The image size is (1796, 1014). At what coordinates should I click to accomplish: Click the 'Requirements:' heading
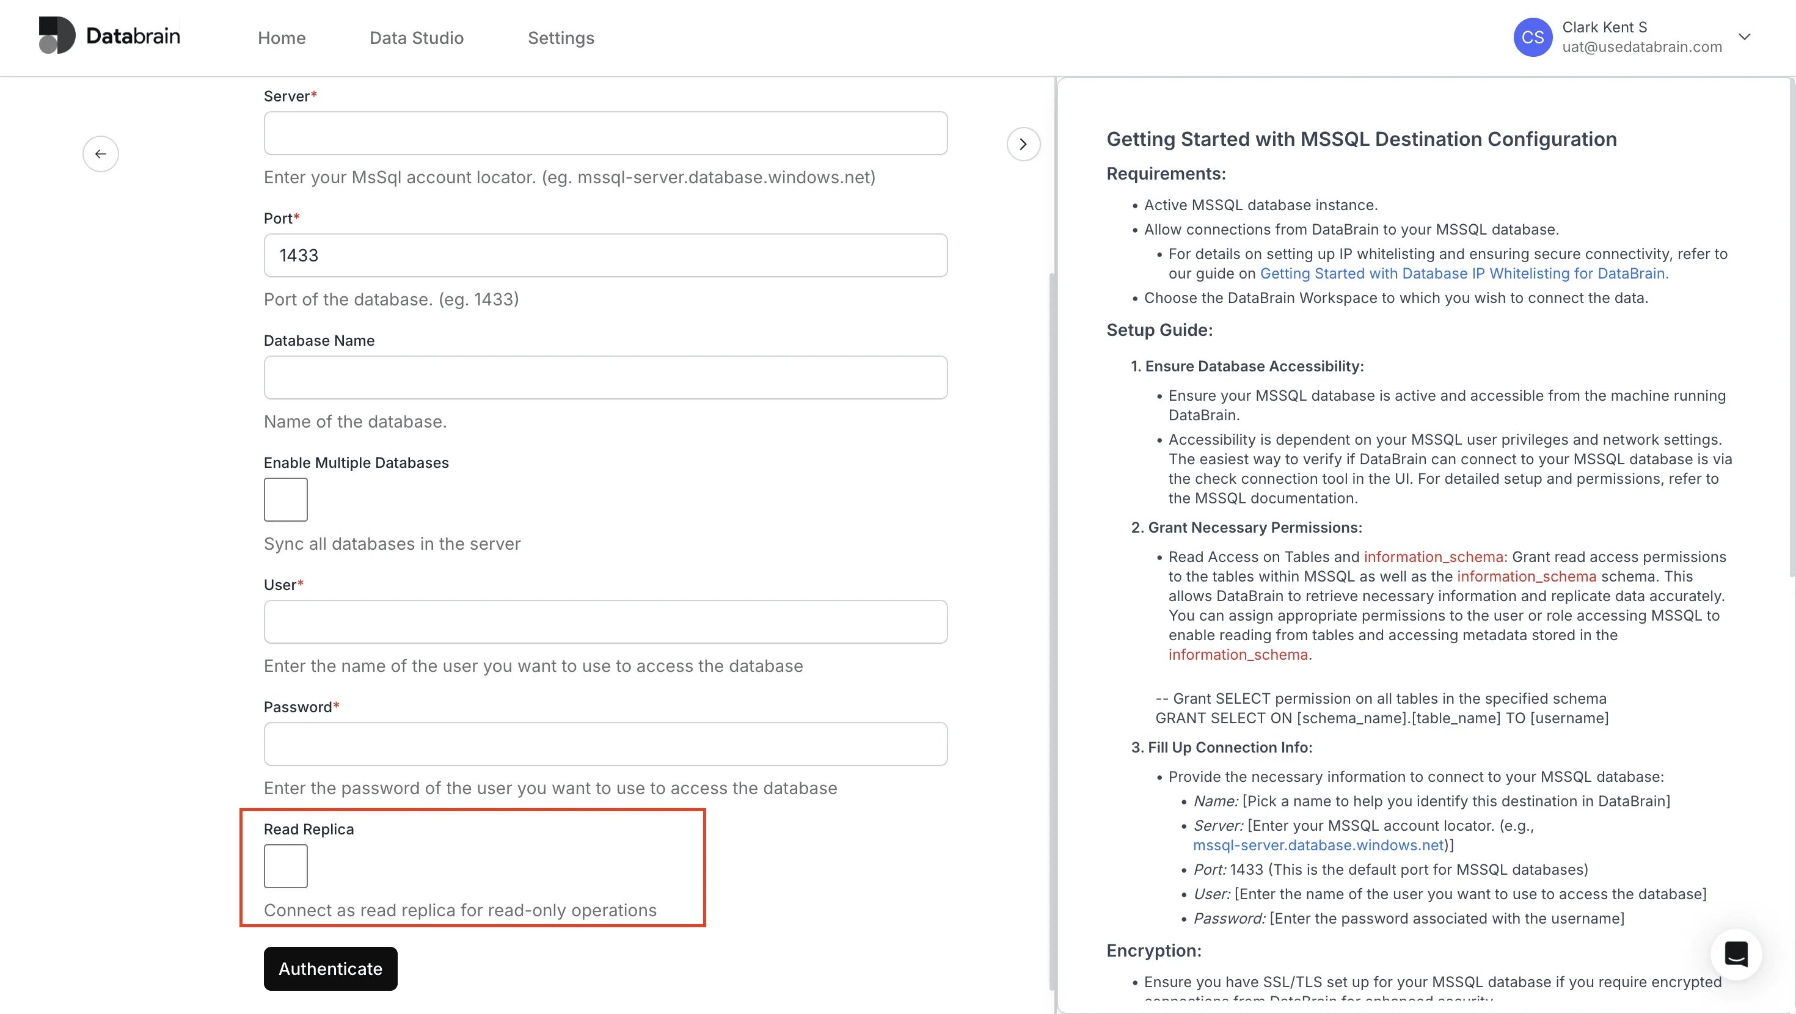click(1166, 173)
